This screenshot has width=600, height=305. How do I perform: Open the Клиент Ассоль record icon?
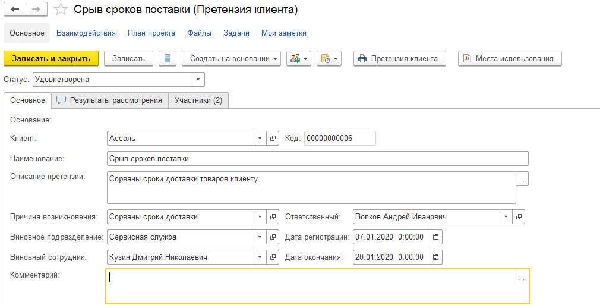click(x=273, y=139)
